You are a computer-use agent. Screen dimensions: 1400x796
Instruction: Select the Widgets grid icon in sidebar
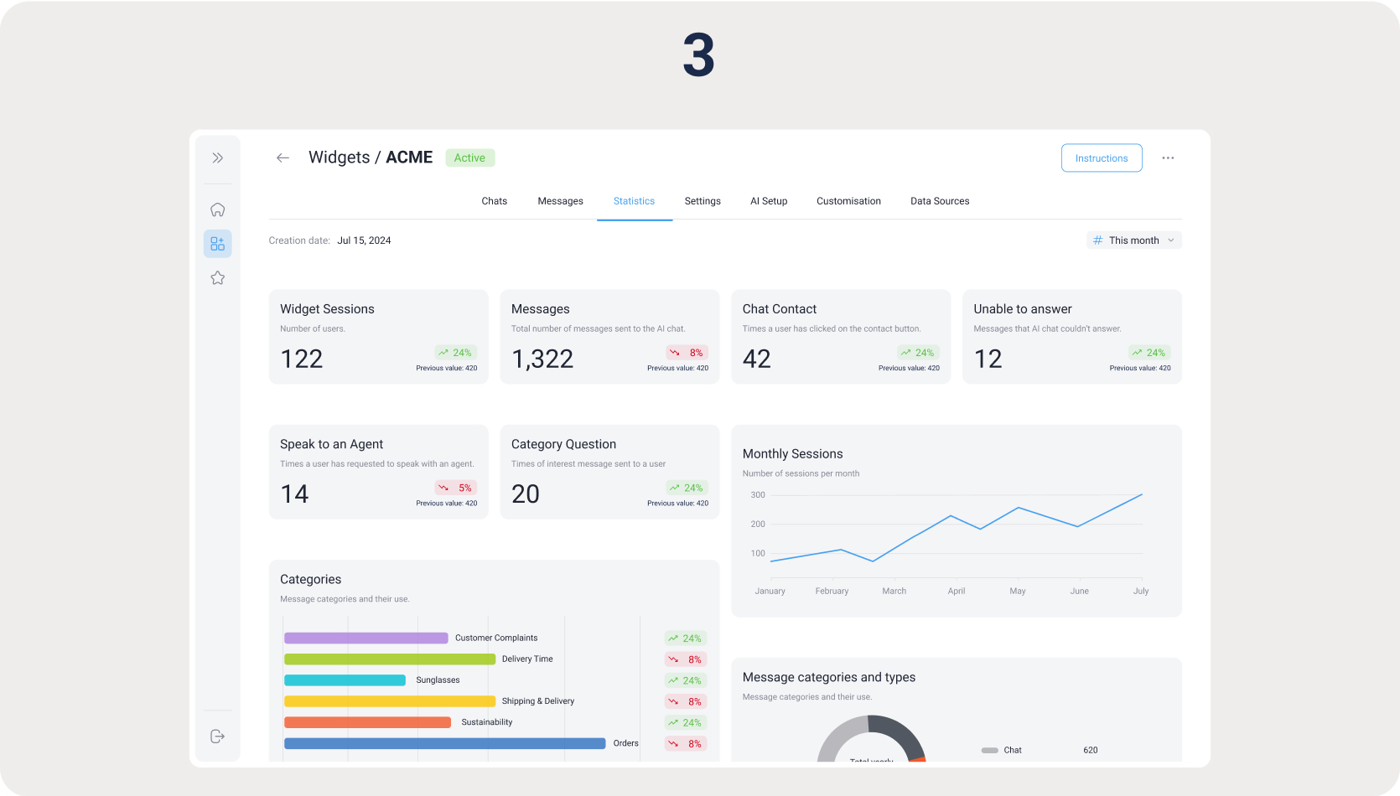[x=217, y=244]
